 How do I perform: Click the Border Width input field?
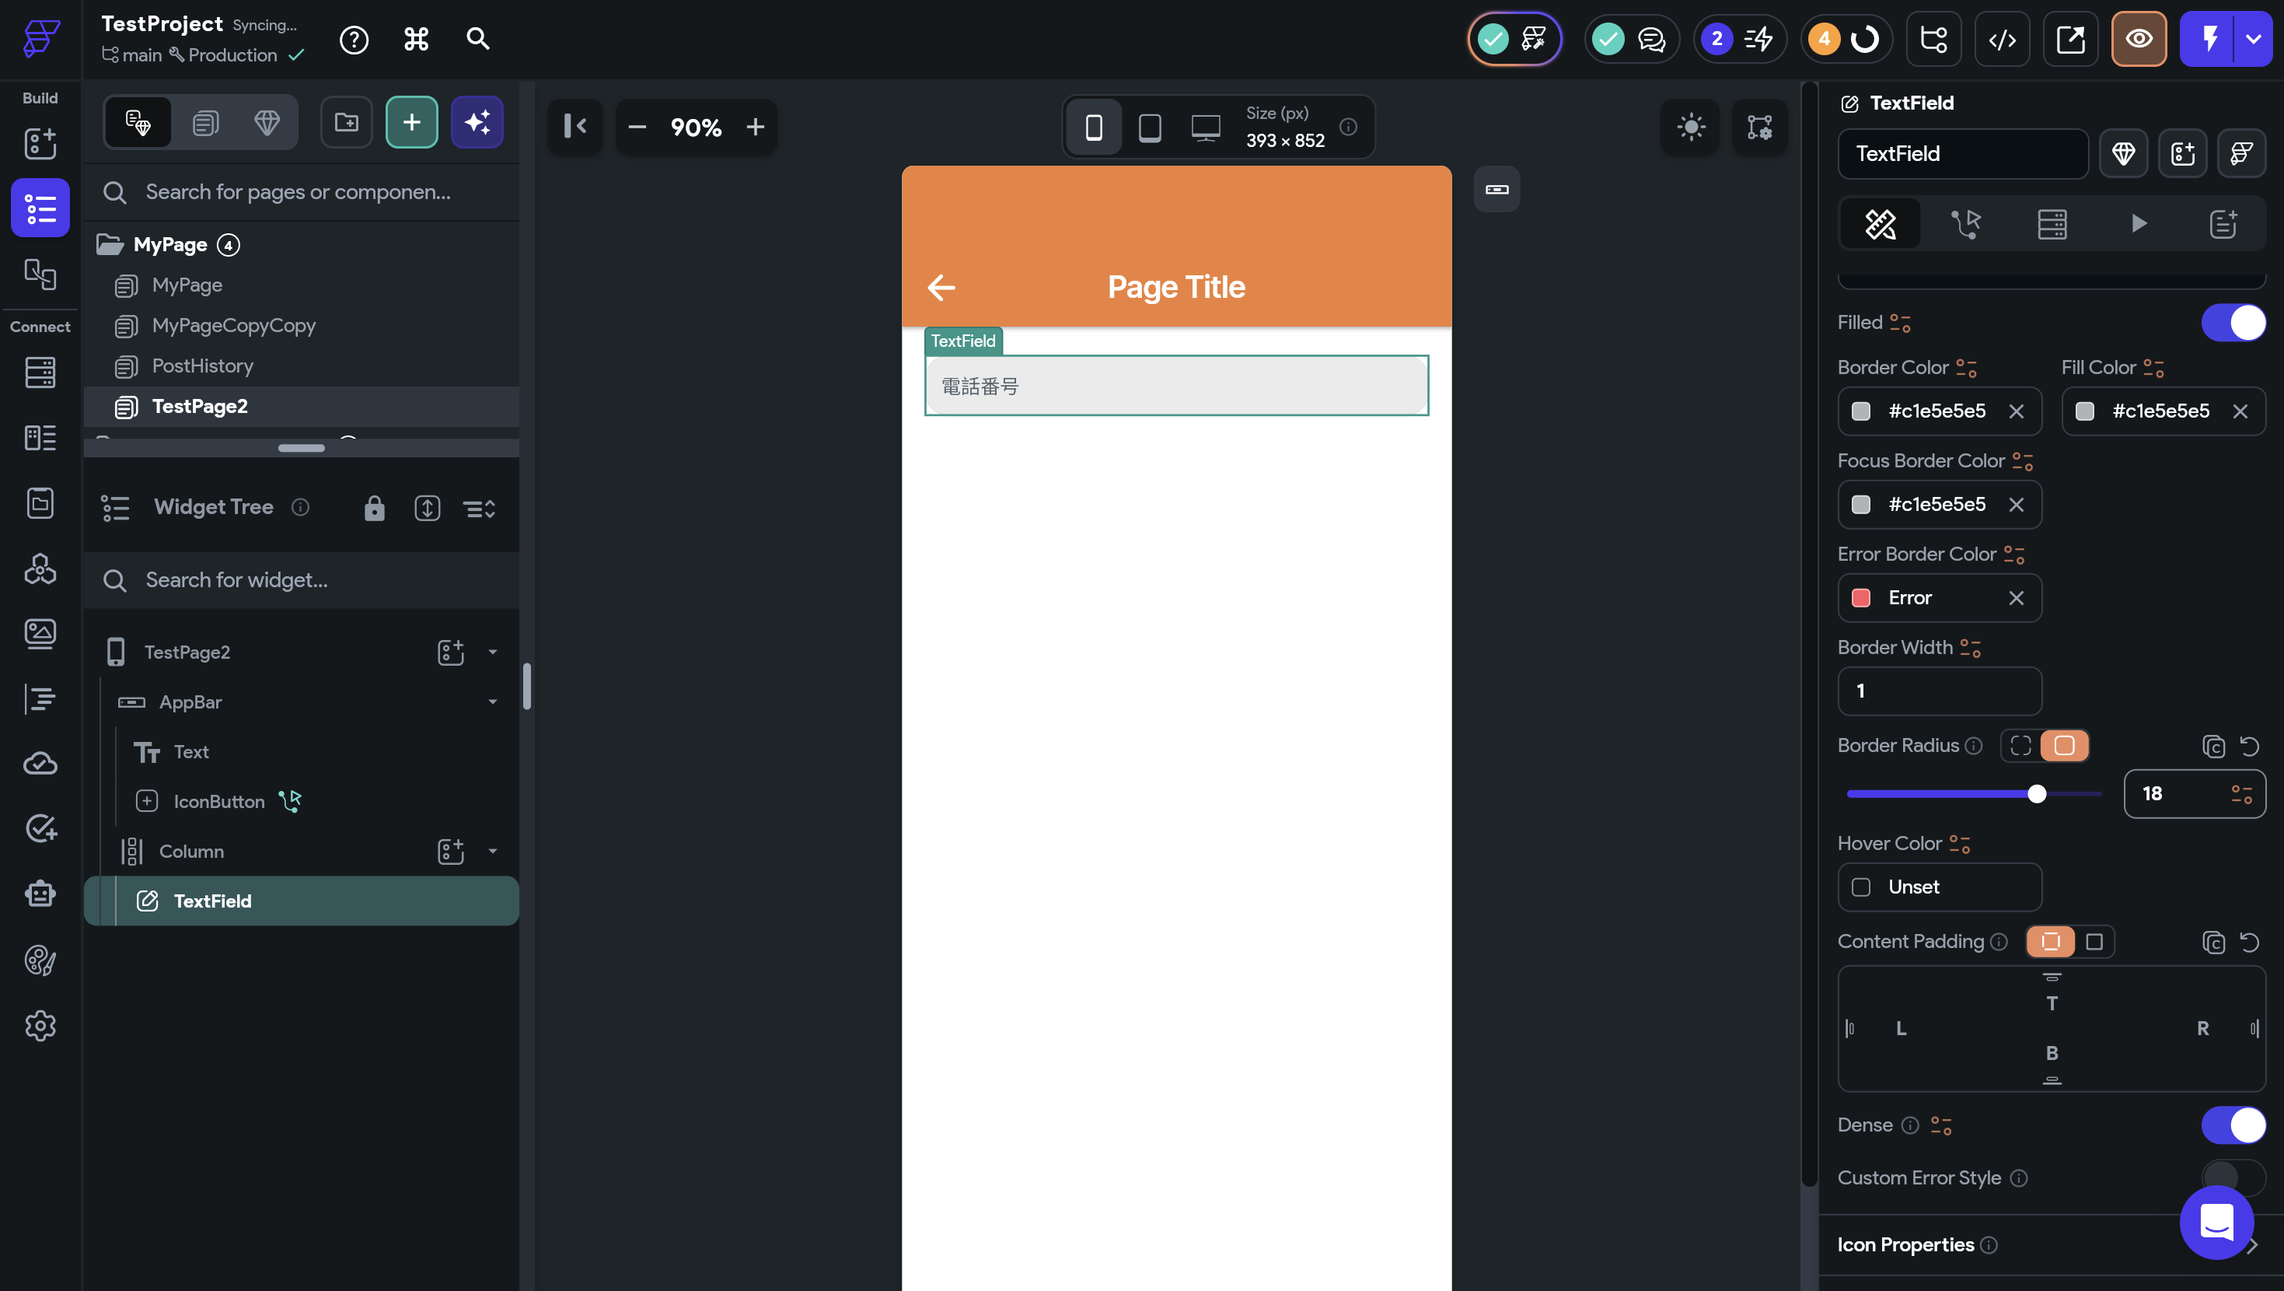click(x=1939, y=691)
